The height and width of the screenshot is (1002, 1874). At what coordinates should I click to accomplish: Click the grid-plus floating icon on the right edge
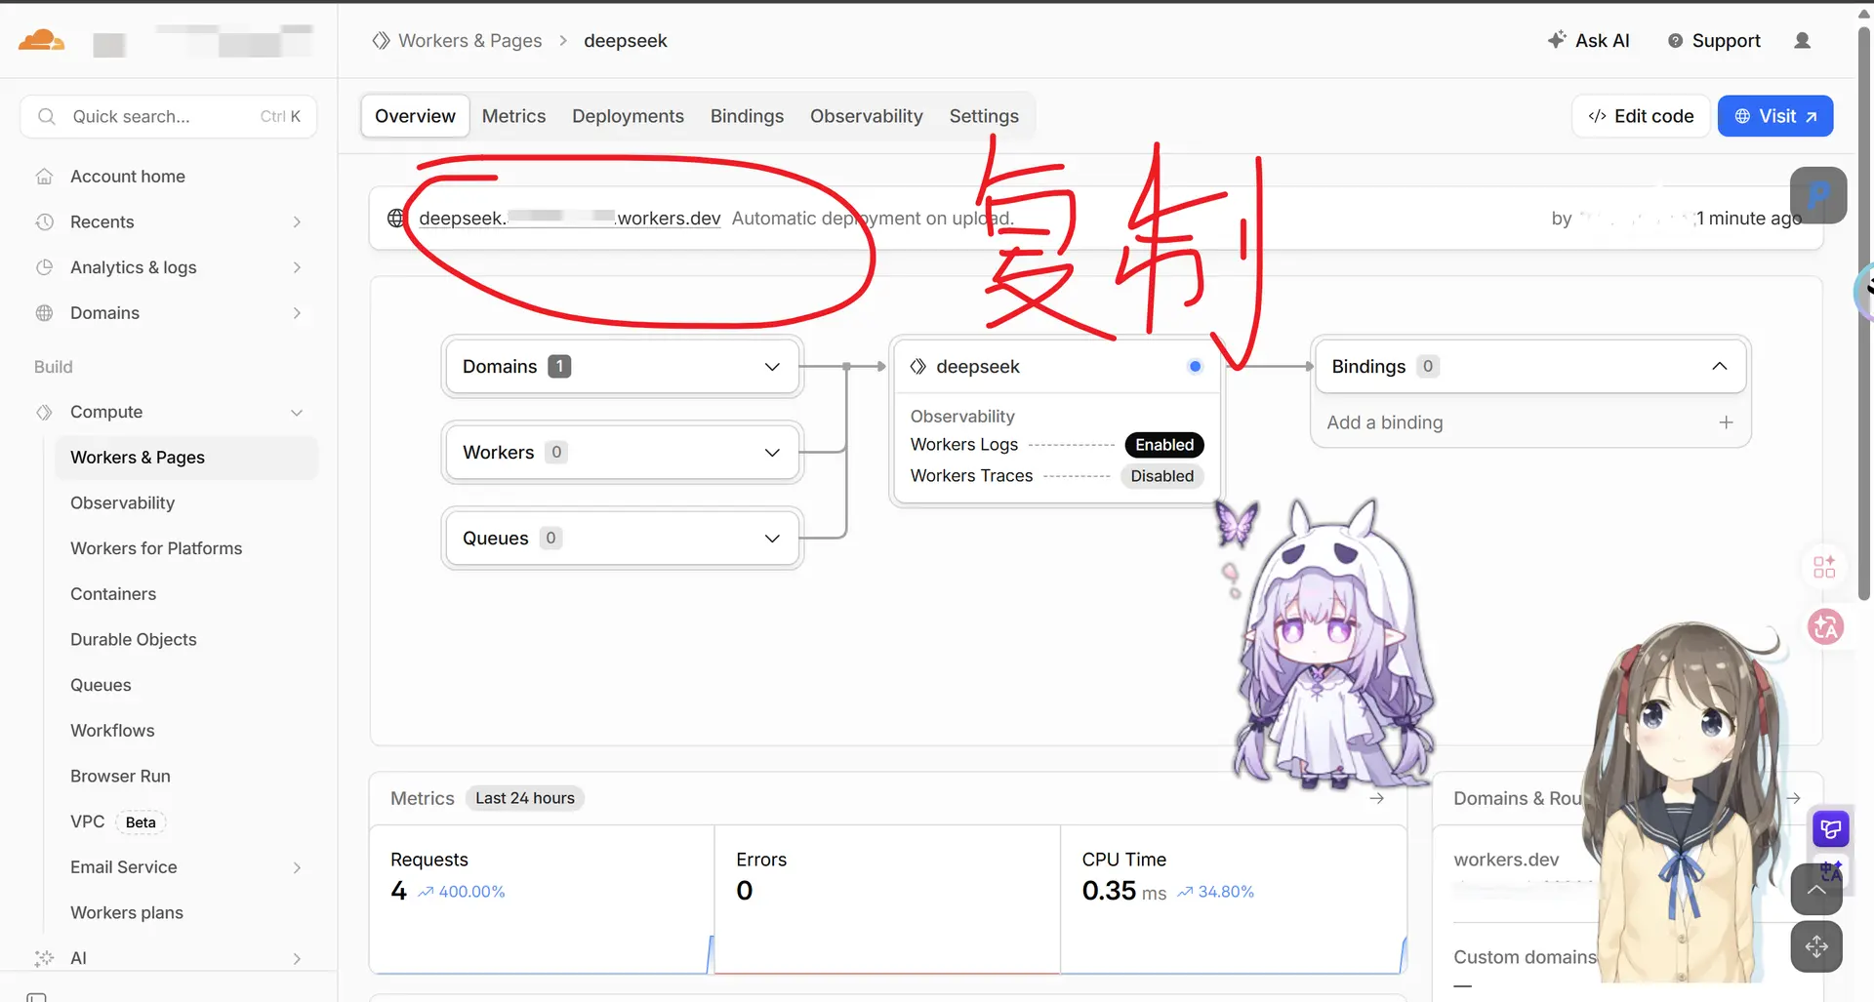pyautogui.click(x=1824, y=567)
